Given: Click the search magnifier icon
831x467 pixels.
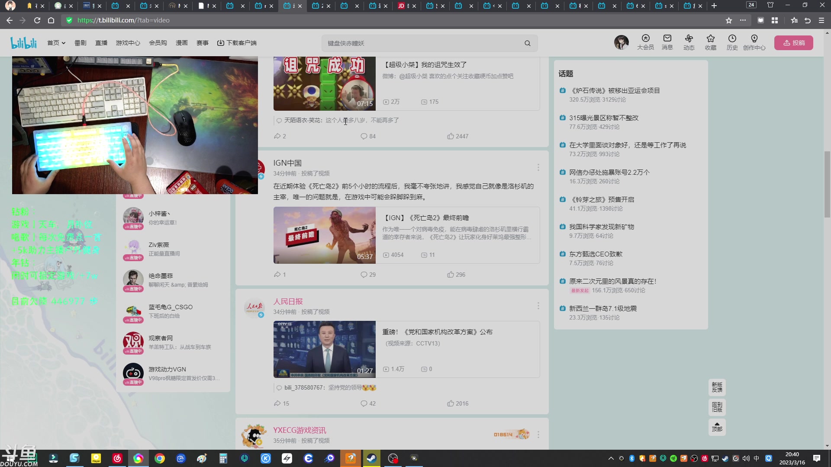Looking at the screenshot, I should point(528,43).
